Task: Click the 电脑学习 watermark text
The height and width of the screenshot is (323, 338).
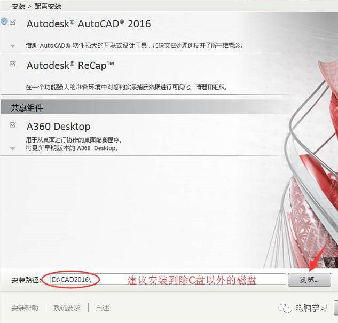Action: [x=311, y=308]
